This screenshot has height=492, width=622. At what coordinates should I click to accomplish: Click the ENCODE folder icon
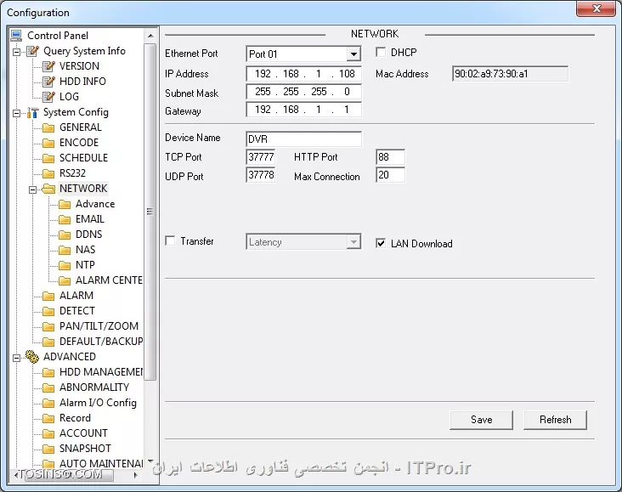[x=48, y=143]
